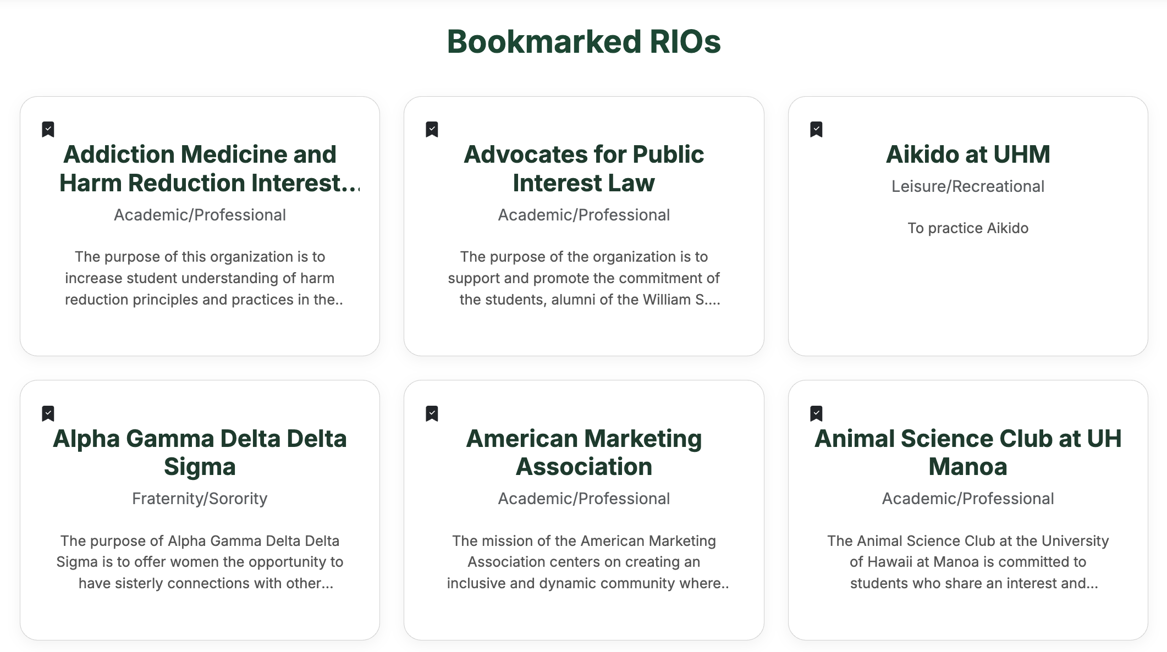1167x652 pixels.
Task: Click the "To practice Aikido" description
Action: coord(967,228)
